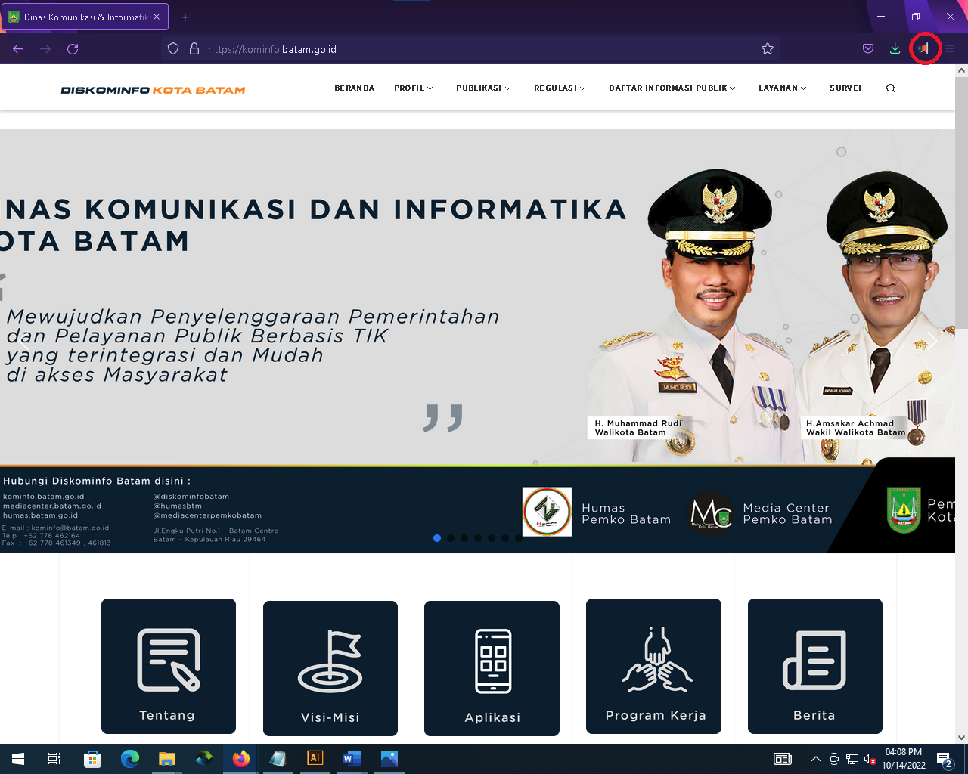Screen dimensions: 968x774
Task: Open the Pocket save icon
Action: pyautogui.click(x=868, y=49)
